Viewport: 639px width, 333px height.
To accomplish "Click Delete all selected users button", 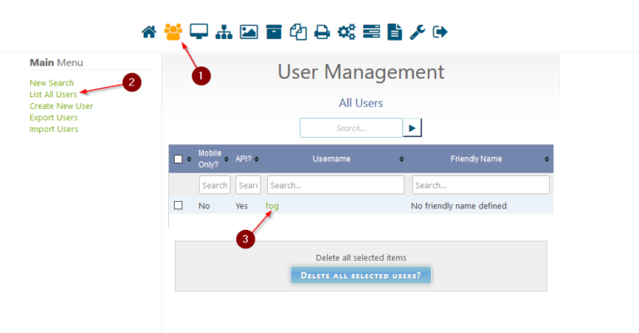I will (361, 275).
